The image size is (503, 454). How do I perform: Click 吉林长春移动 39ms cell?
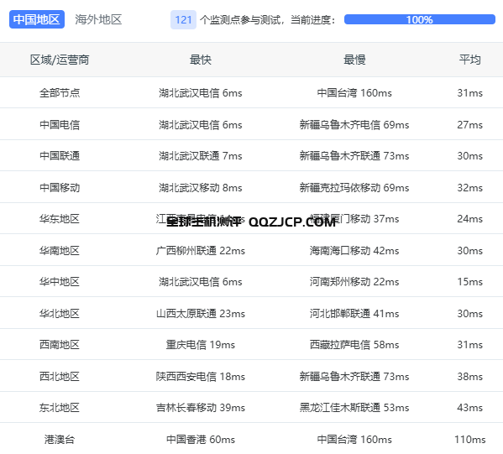coord(201,408)
